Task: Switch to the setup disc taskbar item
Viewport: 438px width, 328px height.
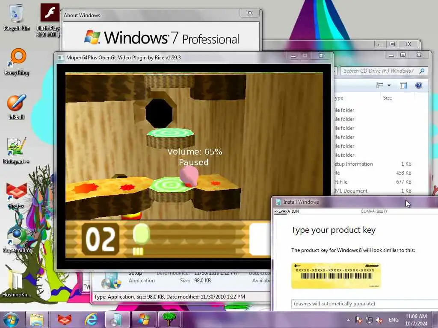Action: [x=117, y=319]
